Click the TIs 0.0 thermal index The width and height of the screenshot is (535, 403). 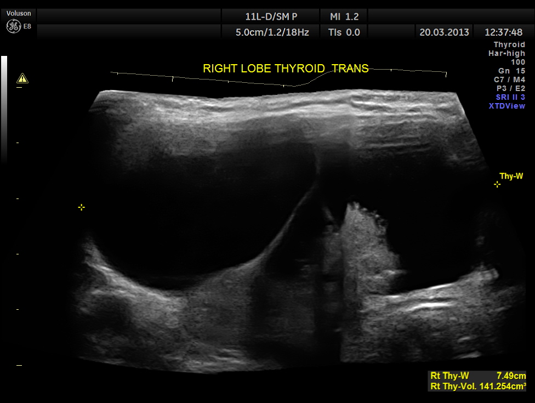coord(344,32)
